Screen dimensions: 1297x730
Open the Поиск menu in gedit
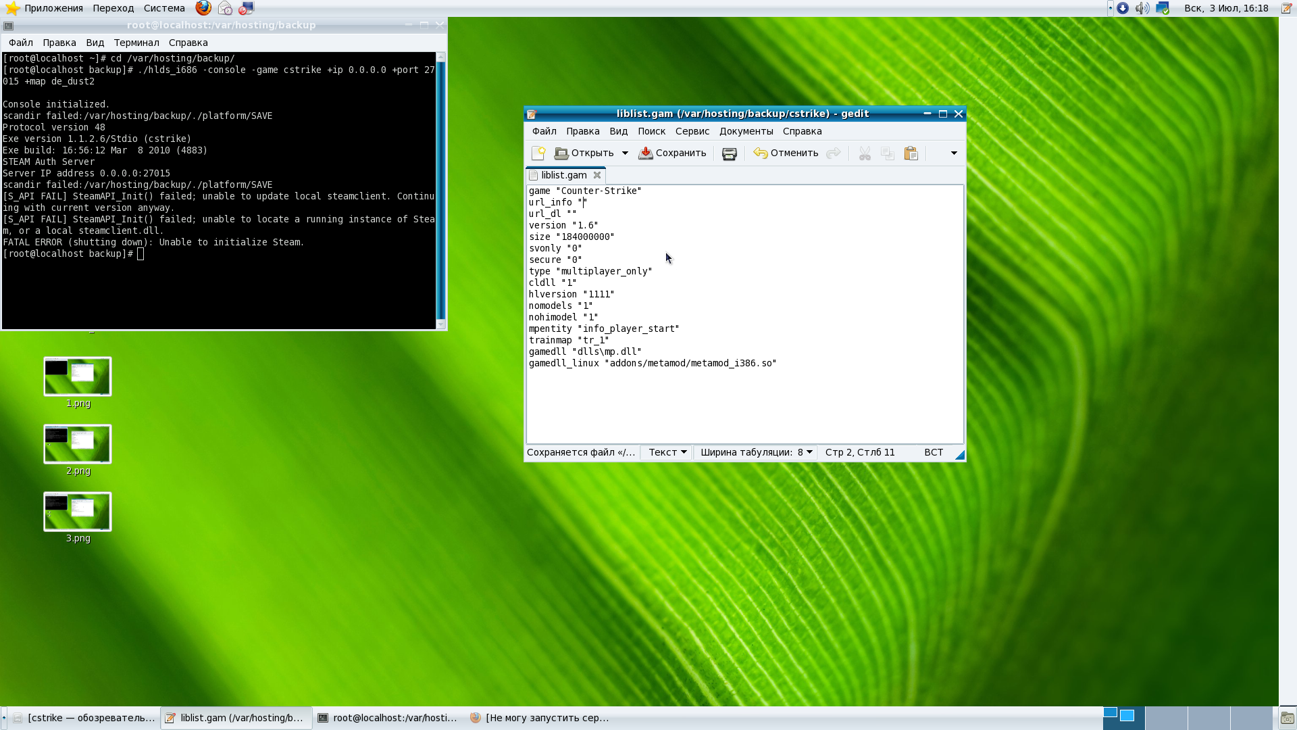(x=651, y=131)
